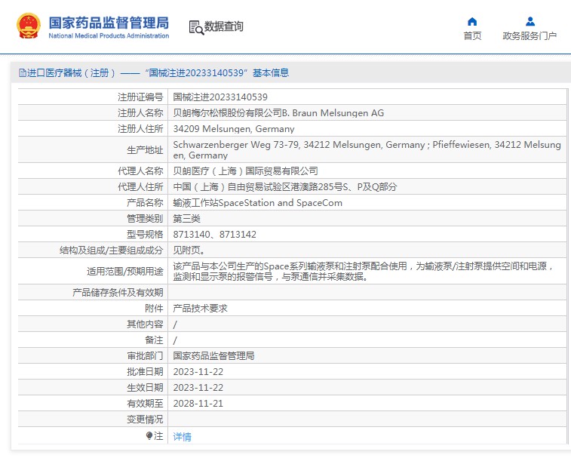Click the 代理人住所 row label
The image size is (571, 458).
140,187
